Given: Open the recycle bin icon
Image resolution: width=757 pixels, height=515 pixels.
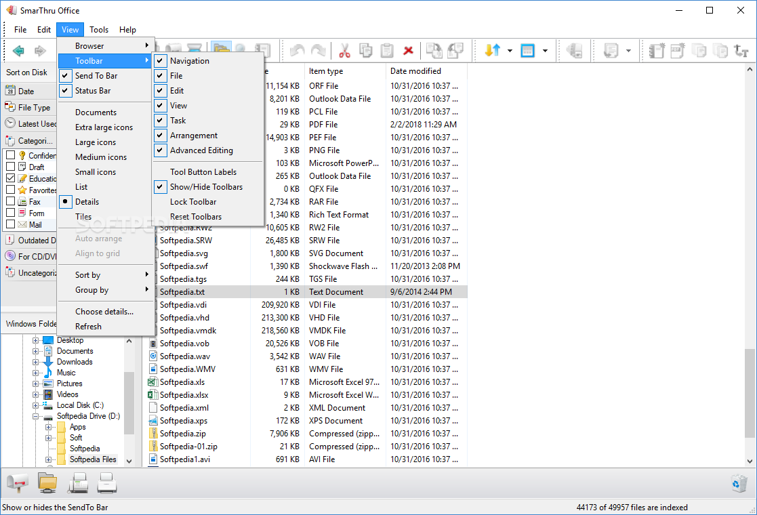Looking at the screenshot, I should (x=739, y=483).
